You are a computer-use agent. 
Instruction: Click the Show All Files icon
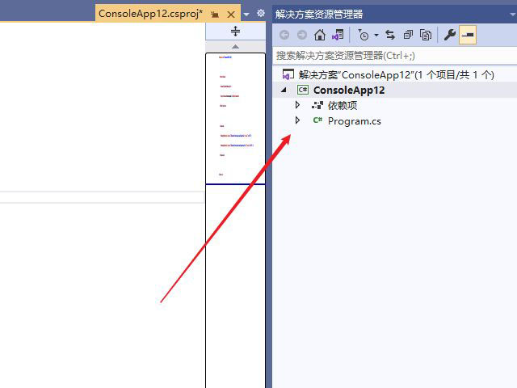tap(425, 35)
